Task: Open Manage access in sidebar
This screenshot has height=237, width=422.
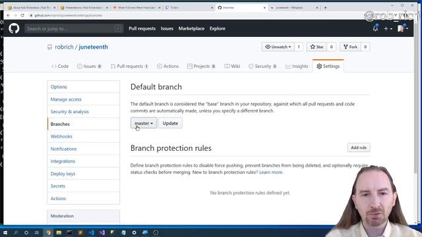Action: point(84,99)
